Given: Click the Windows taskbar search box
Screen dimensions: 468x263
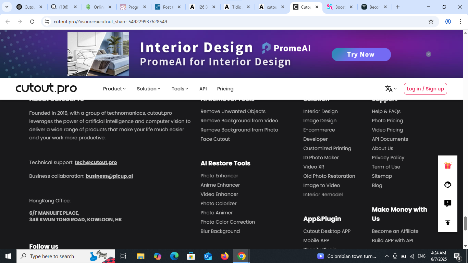Looking at the screenshot, I should point(66,256).
